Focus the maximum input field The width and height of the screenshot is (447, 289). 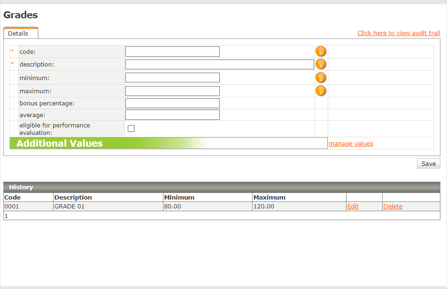(x=172, y=91)
